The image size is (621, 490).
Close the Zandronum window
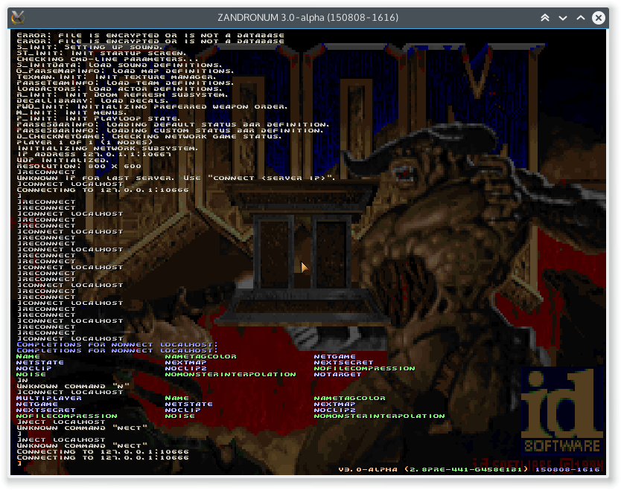pyautogui.click(x=598, y=17)
